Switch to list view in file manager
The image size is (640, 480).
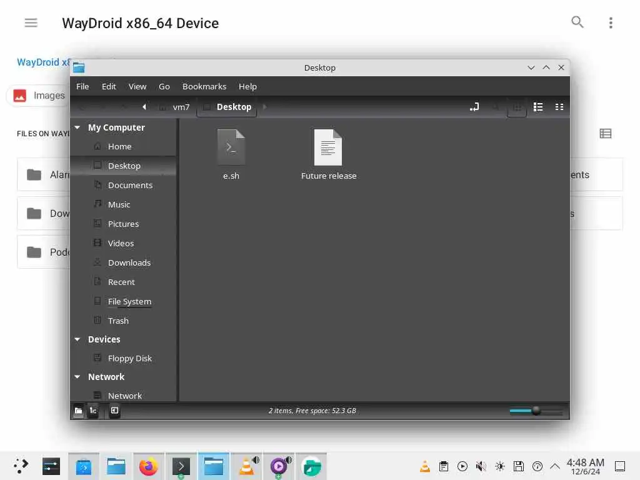point(538,107)
